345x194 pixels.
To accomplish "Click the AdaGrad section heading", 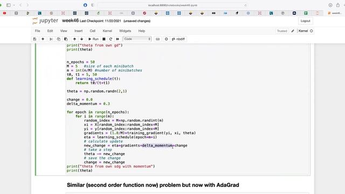I will pos(153,185).
